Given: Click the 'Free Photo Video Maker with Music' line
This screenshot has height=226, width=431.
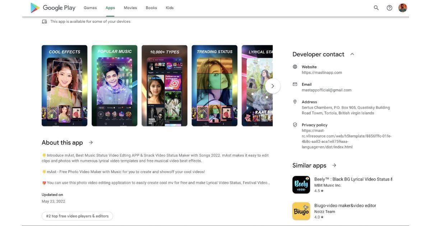Looking at the screenshot, I should 123,172.
